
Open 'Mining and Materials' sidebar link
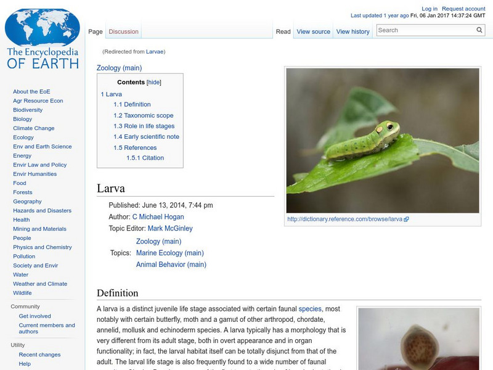tap(39, 229)
